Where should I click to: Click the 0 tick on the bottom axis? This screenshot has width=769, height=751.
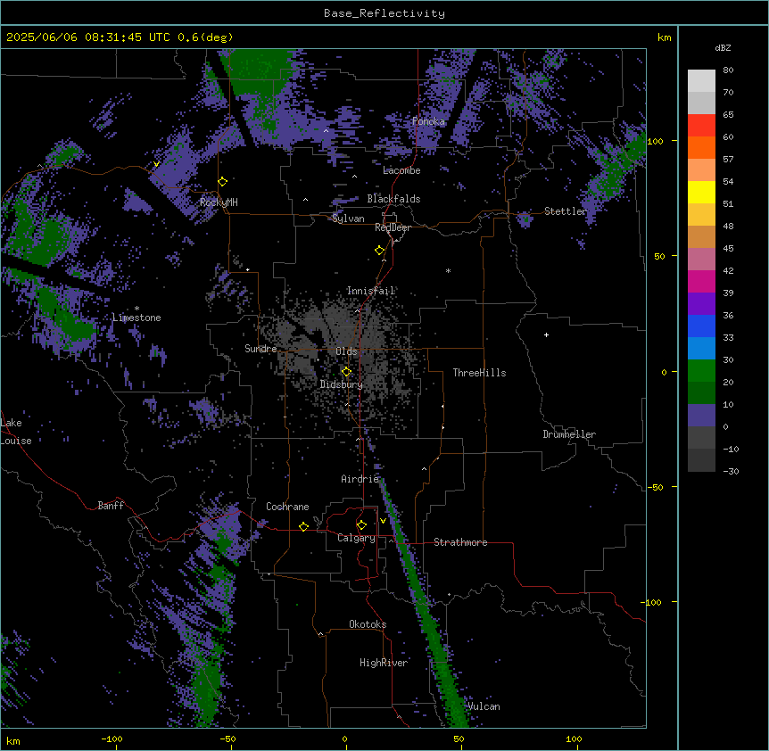(344, 739)
